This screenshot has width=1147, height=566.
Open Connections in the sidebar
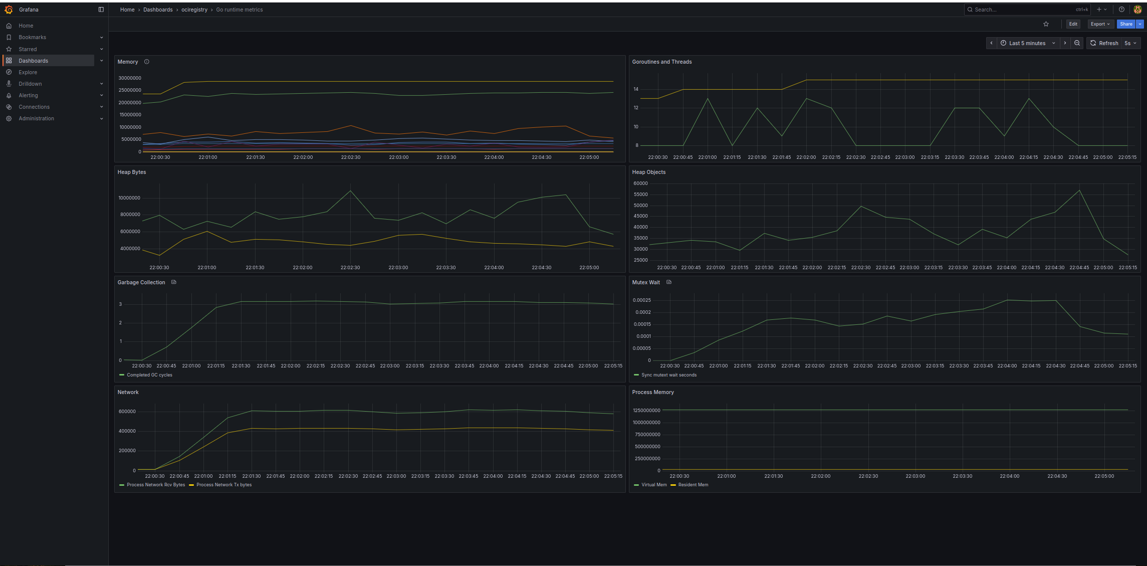tap(34, 107)
